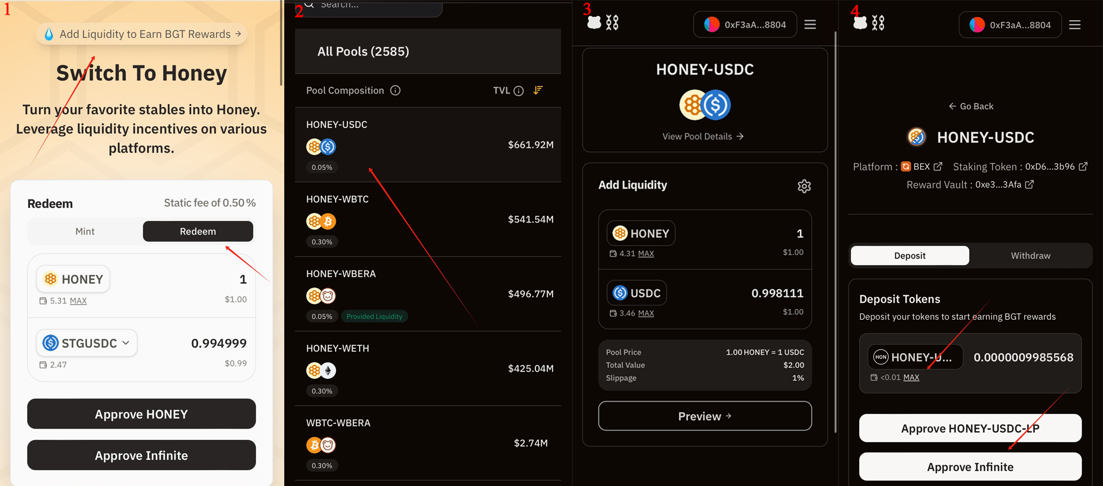Open wallet 0xF3aA...8804 in panel 4
The width and height of the screenshot is (1103, 486).
click(x=1010, y=25)
